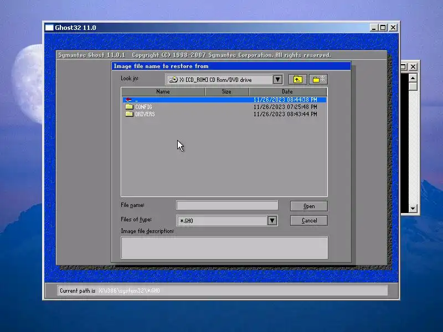Screen dimensions: 443x332
Task: Click the Cancel button
Action: 309,220
